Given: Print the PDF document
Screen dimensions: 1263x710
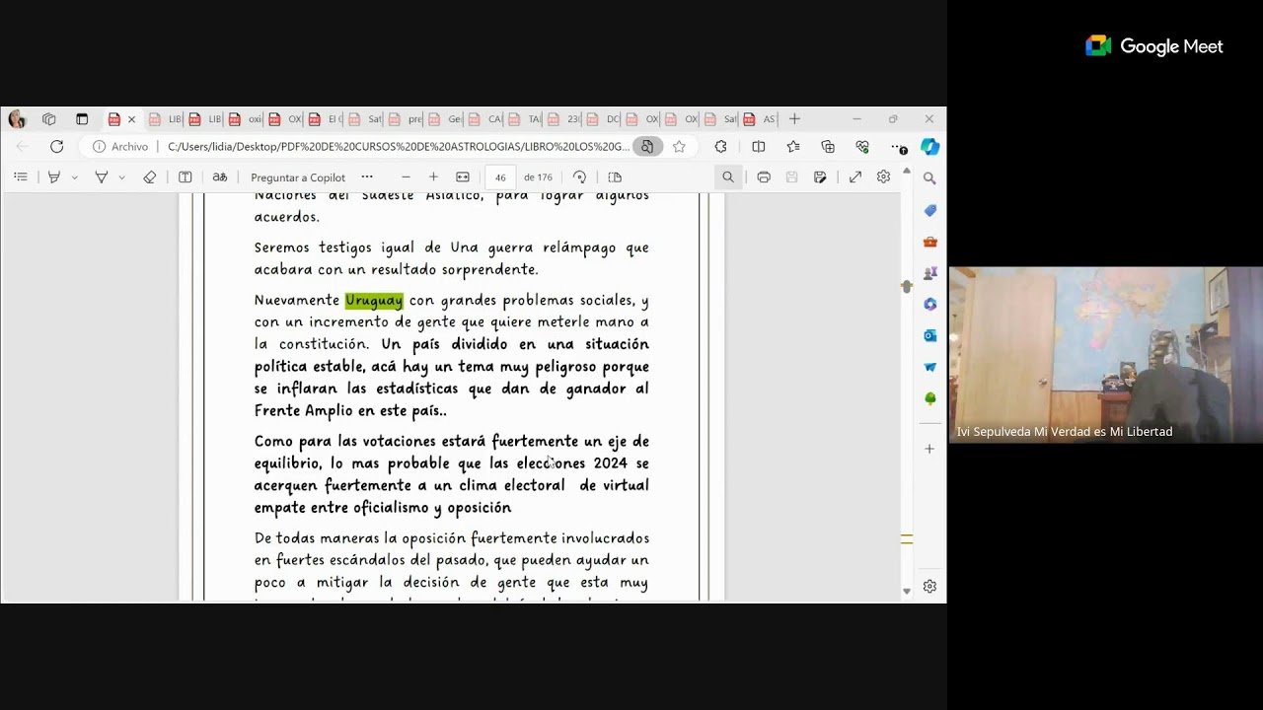Looking at the screenshot, I should (x=763, y=177).
